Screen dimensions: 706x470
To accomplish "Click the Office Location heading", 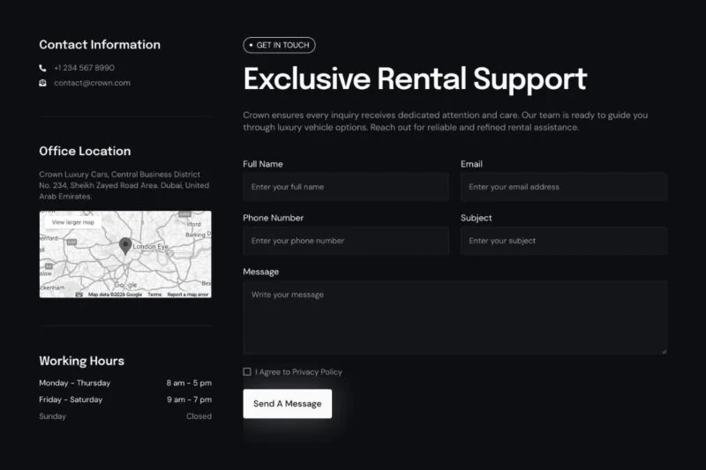I will (x=85, y=151).
